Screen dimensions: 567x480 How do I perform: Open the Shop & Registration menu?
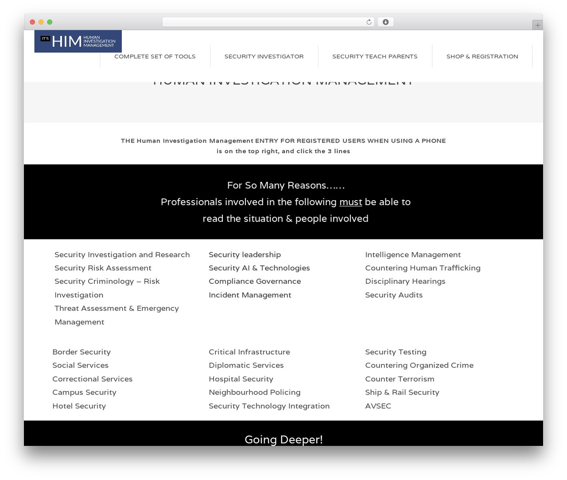(482, 56)
